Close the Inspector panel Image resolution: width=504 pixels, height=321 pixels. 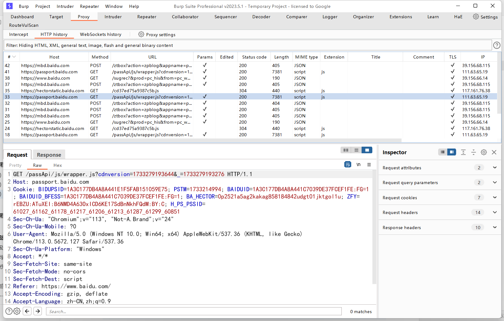pos(494,152)
